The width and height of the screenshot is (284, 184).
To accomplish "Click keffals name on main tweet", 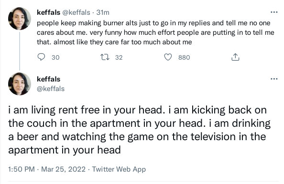I will click(49, 79).
